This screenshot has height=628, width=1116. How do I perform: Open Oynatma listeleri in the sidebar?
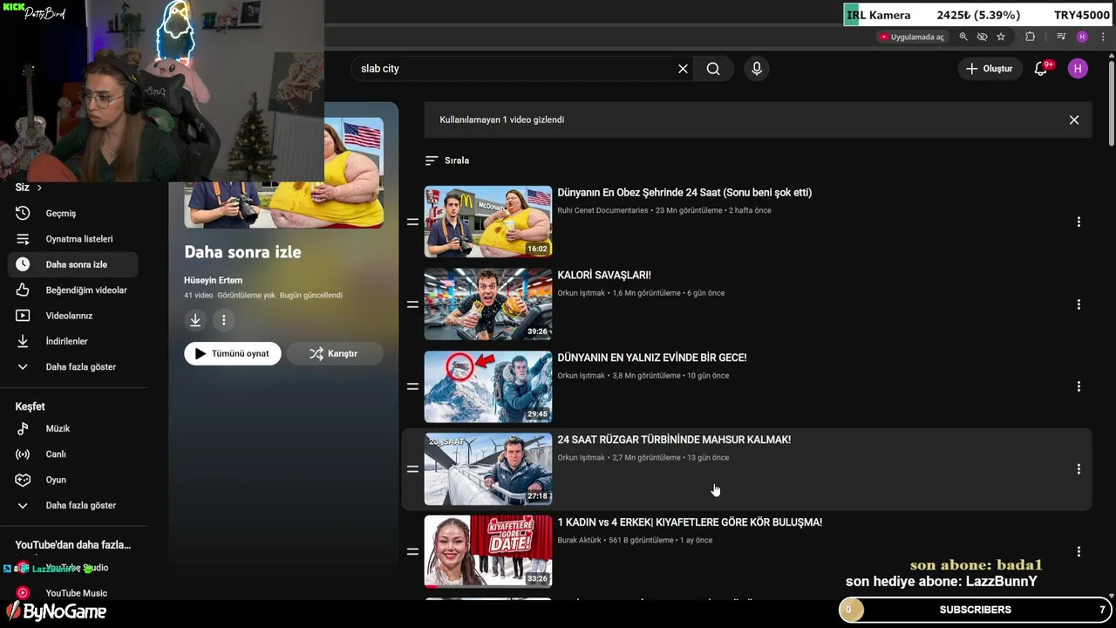[x=73, y=239]
